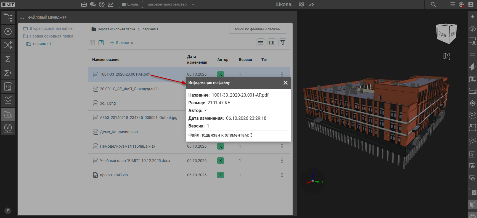Open the map search icon in the viewport

[447, 57]
